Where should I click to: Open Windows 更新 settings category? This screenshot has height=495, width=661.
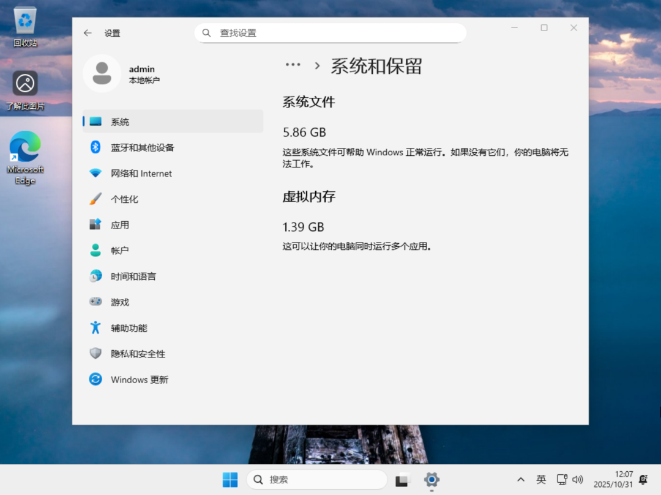click(x=173, y=380)
